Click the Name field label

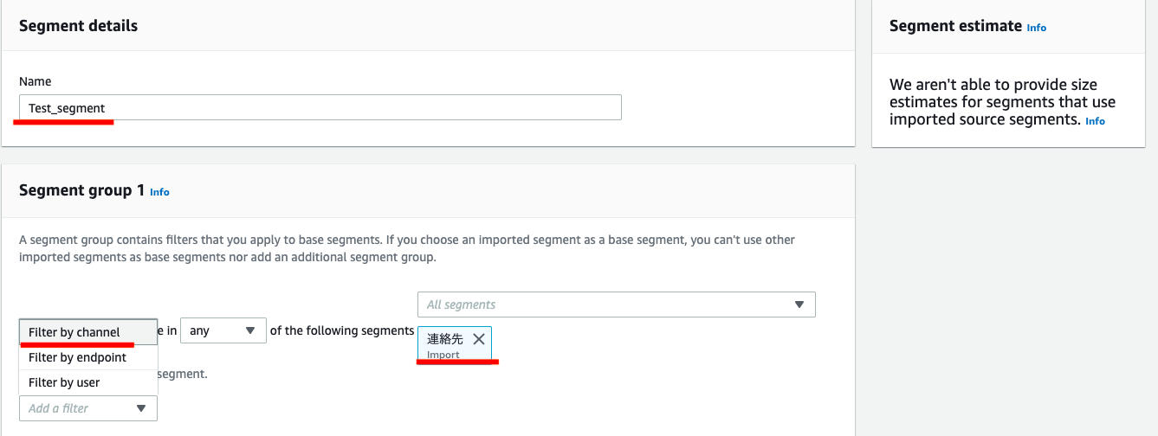point(36,81)
